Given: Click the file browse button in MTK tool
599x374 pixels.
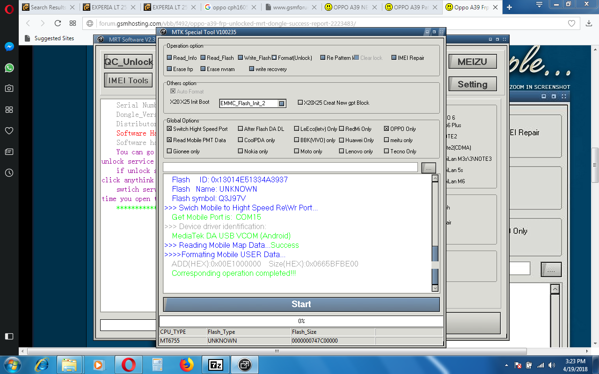Looking at the screenshot, I should 429,168.
